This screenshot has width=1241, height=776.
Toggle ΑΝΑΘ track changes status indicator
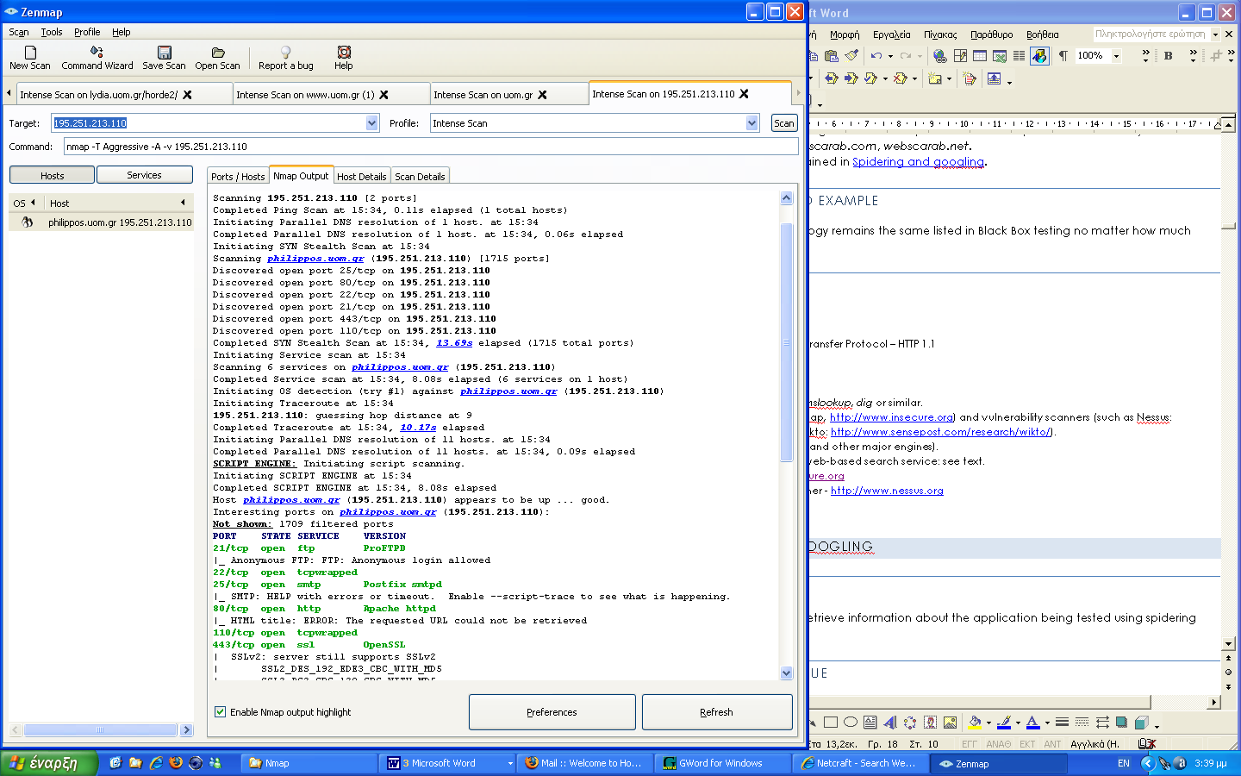[x=999, y=743]
